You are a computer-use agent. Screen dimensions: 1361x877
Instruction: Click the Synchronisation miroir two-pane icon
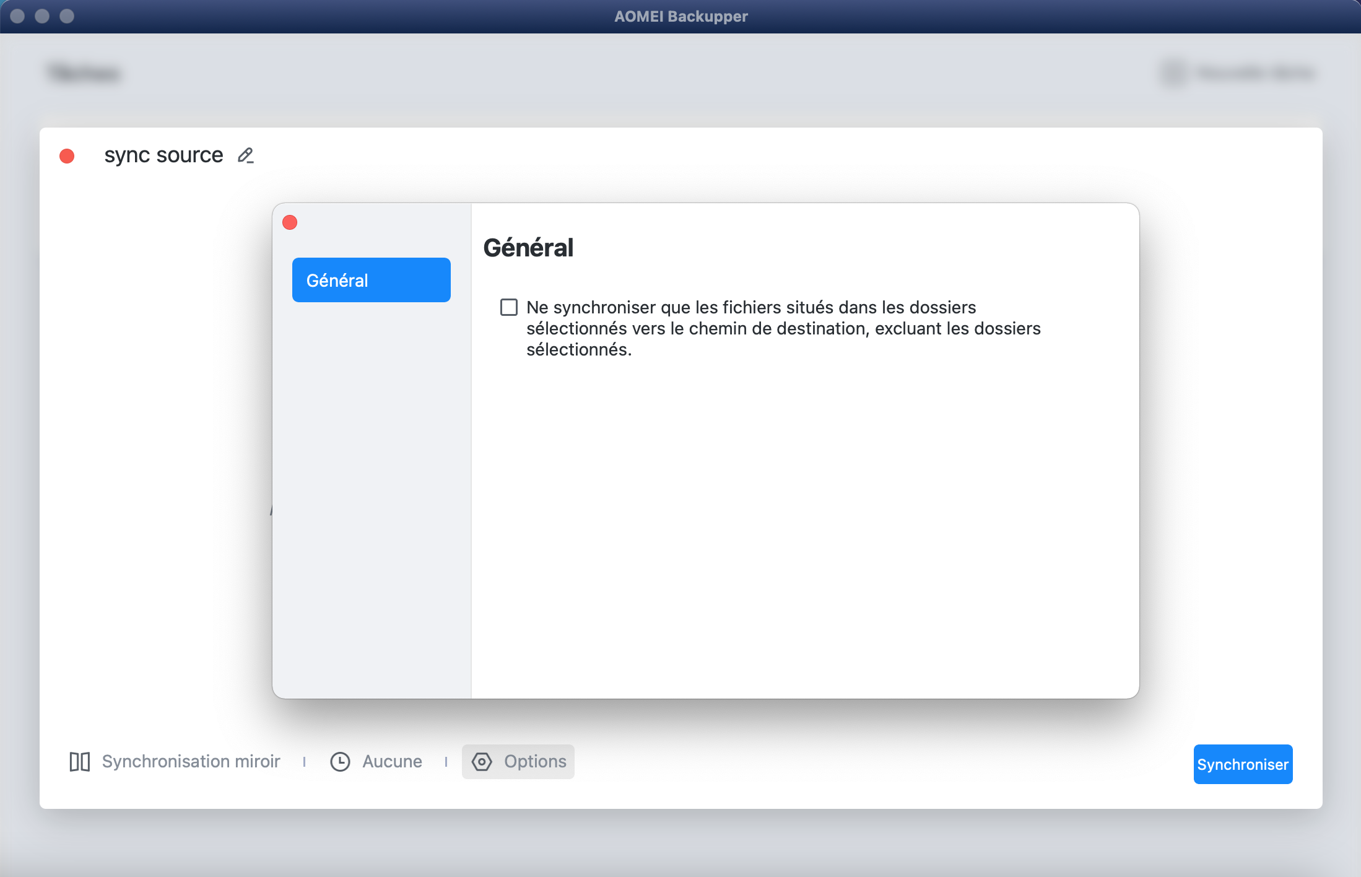coord(80,761)
